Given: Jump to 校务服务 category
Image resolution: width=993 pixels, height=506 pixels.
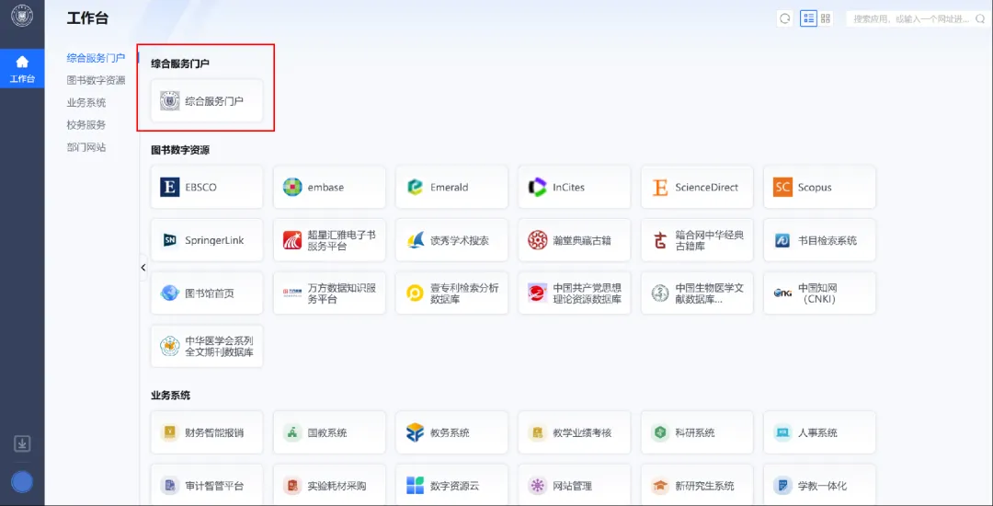Looking at the screenshot, I should point(86,125).
